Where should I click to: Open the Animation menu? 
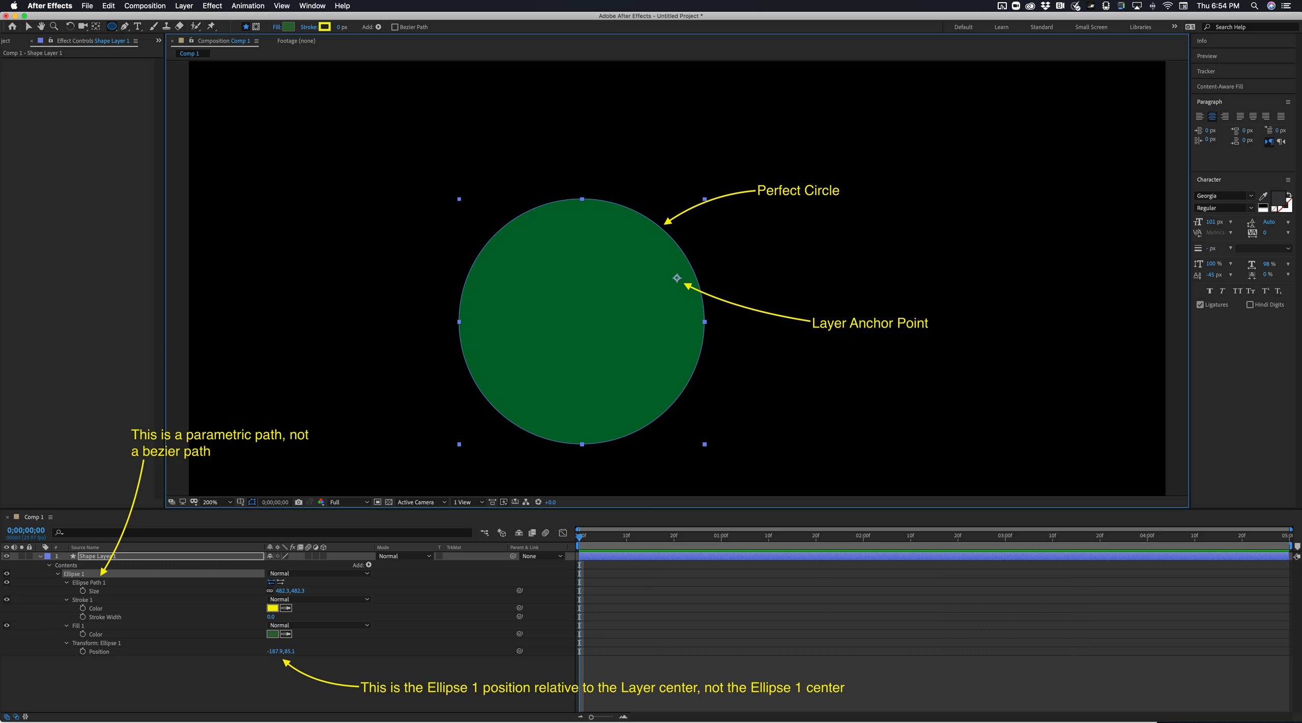click(x=248, y=6)
